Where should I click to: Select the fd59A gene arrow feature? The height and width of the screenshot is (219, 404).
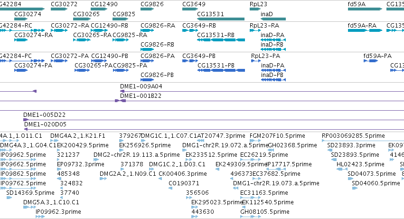pos(365,9)
